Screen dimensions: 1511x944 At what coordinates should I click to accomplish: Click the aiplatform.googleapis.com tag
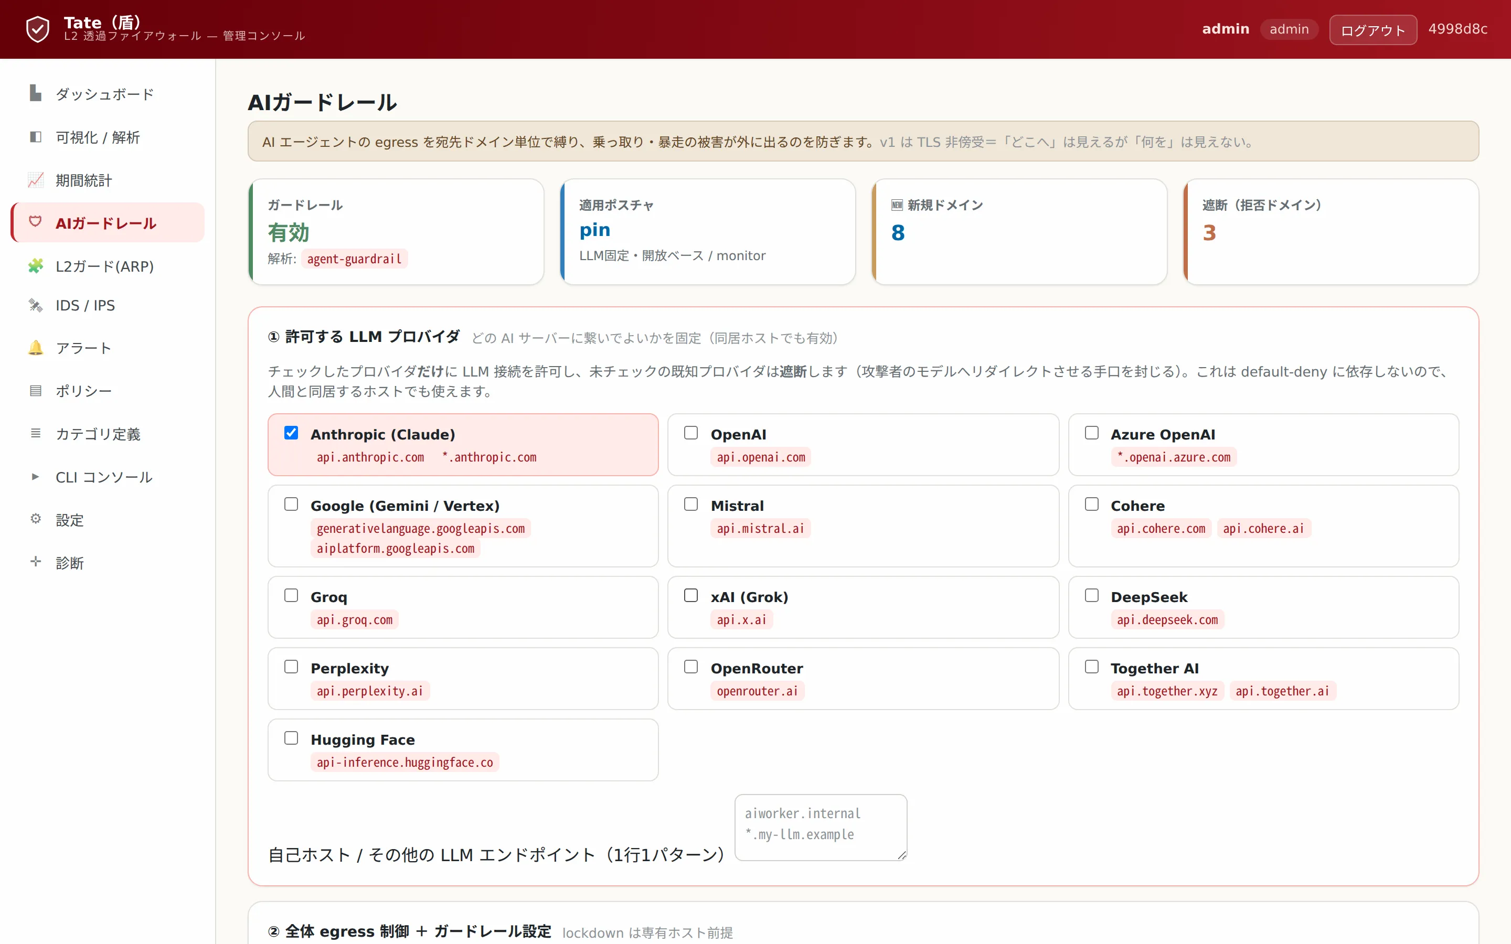click(x=395, y=548)
